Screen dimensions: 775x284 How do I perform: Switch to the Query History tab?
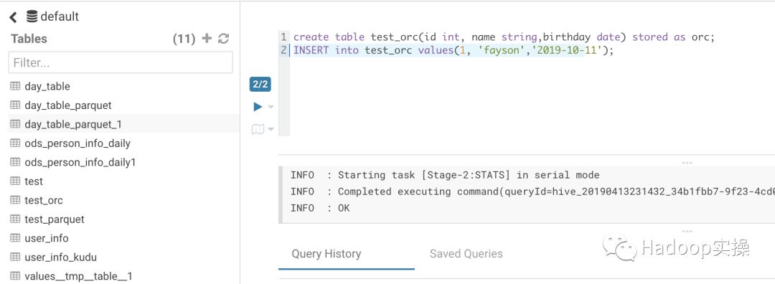[327, 254]
